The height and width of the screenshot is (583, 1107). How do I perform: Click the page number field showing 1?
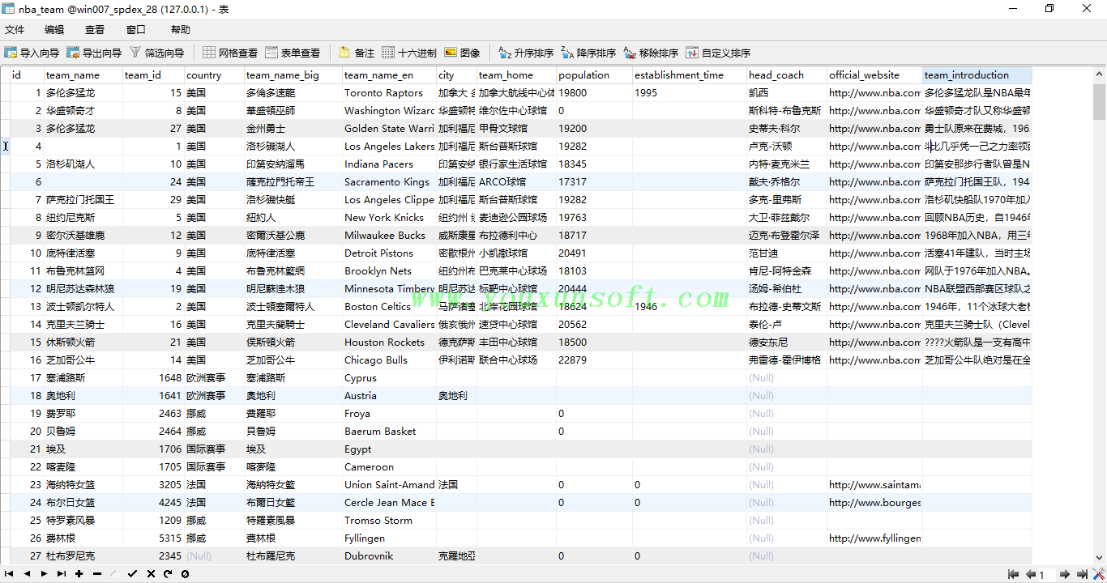(x=1047, y=575)
